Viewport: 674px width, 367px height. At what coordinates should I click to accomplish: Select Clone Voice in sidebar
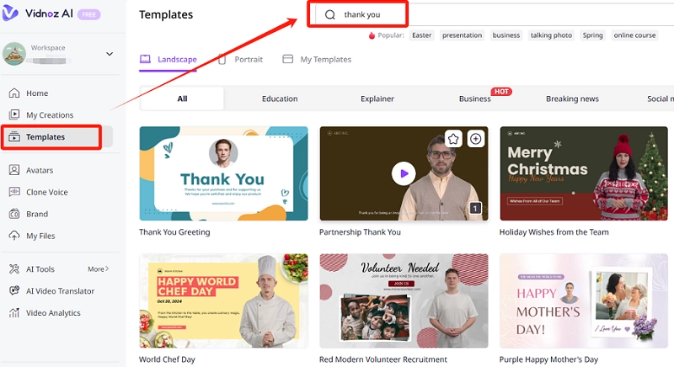click(x=46, y=192)
